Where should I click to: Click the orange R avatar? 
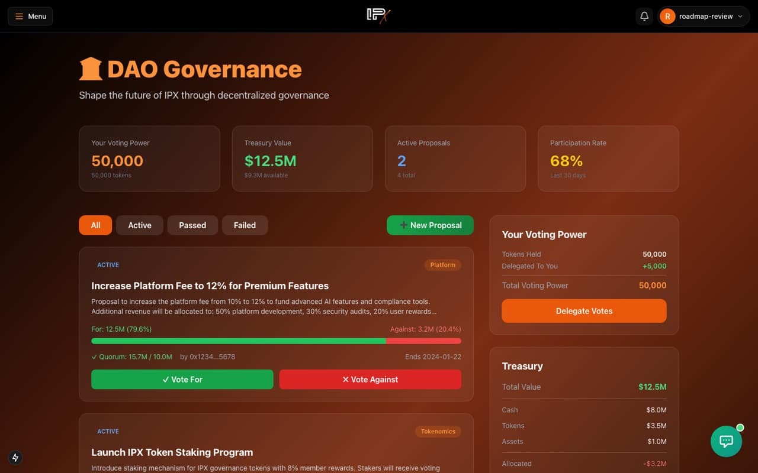(667, 17)
